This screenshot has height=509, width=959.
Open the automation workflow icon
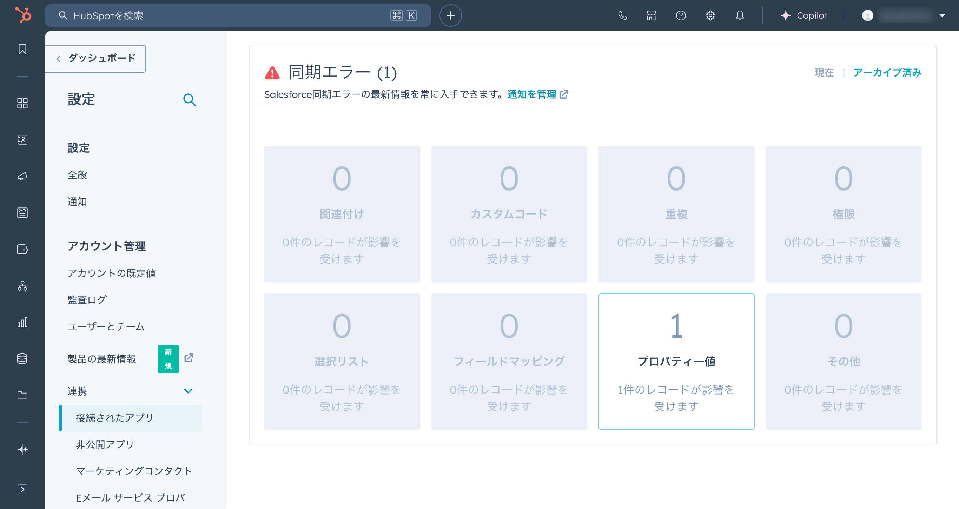[x=22, y=286]
